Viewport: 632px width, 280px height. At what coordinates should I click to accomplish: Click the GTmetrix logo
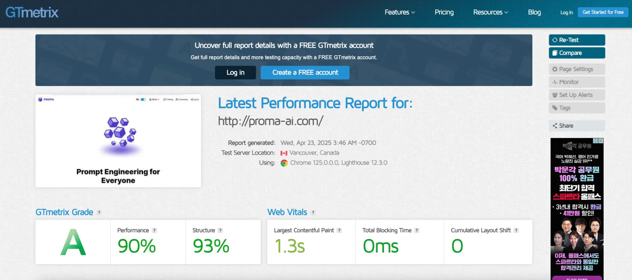click(x=32, y=12)
